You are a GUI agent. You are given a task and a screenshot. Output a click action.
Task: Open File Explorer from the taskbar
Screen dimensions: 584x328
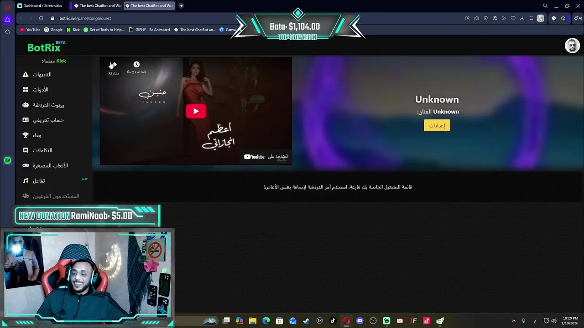[x=253, y=321]
